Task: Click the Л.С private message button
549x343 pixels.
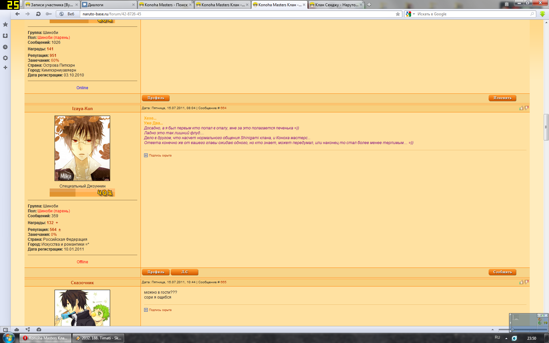Action: point(185,272)
